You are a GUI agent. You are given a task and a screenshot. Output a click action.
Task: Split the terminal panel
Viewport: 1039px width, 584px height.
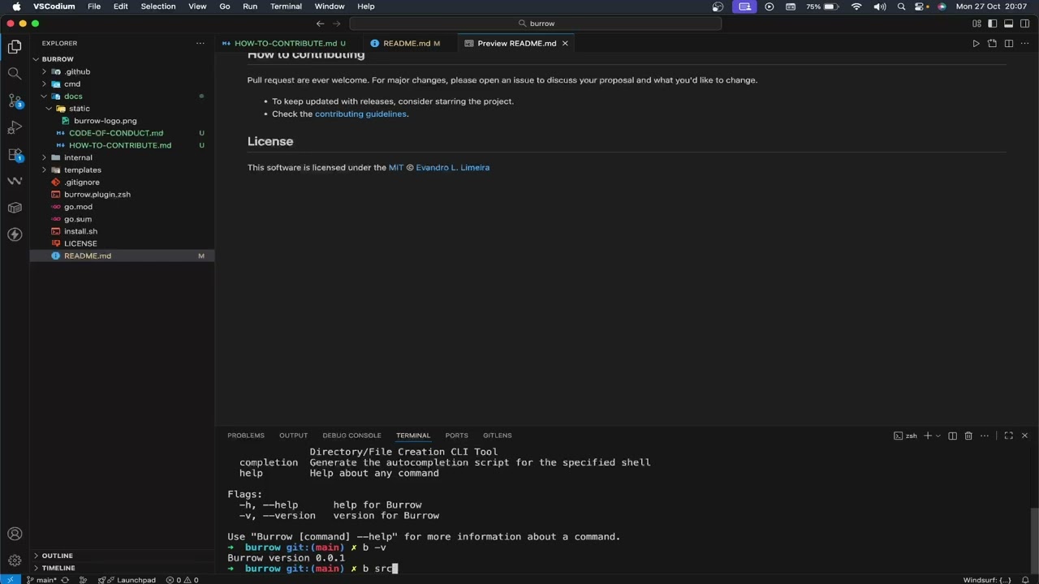pos(953,436)
